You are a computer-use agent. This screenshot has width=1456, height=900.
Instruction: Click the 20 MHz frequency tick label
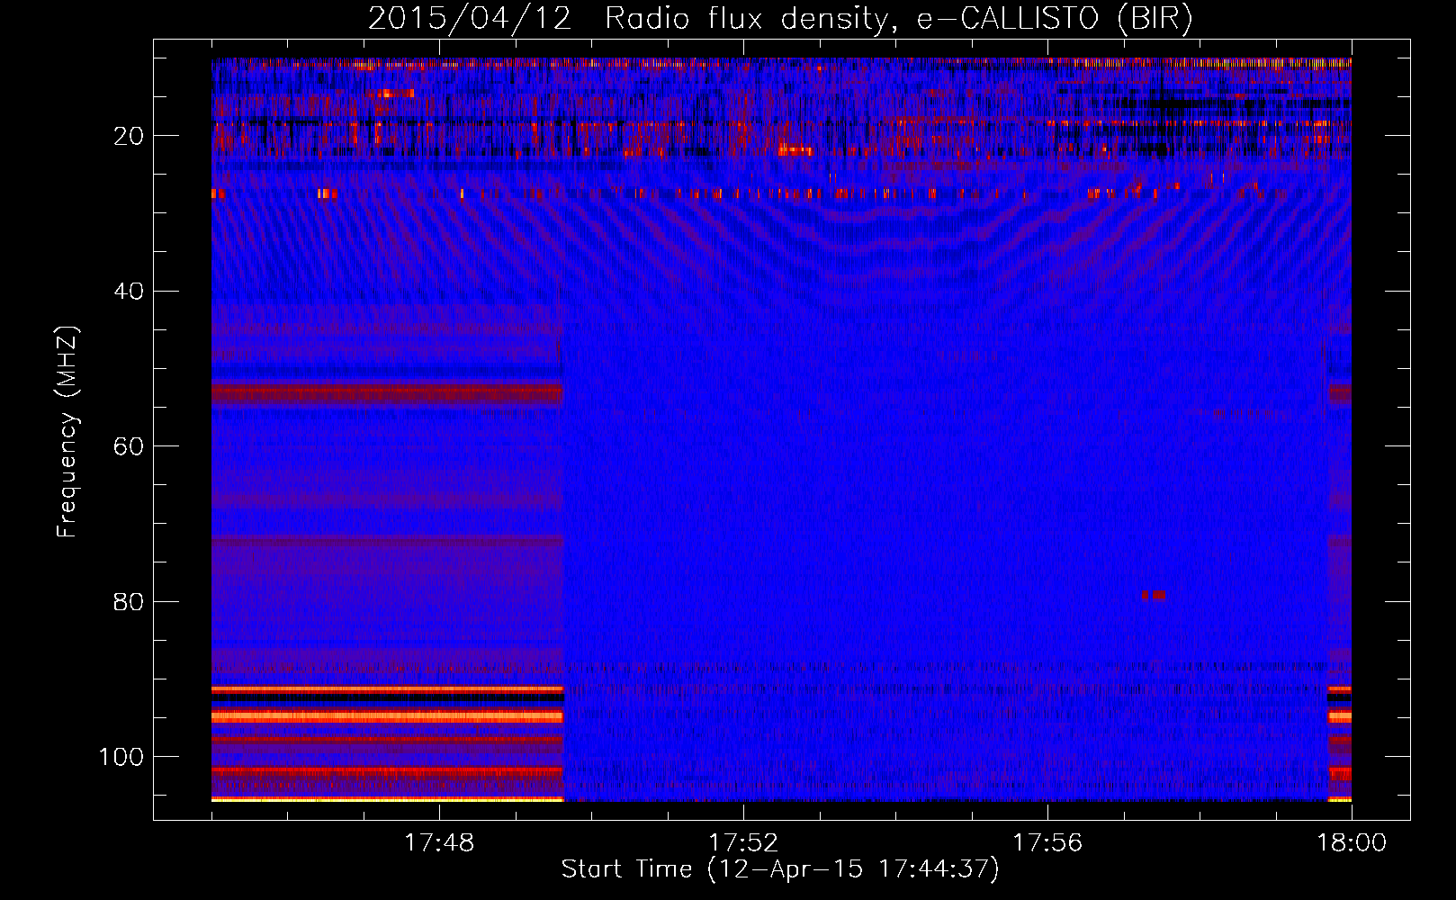coord(129,136)
